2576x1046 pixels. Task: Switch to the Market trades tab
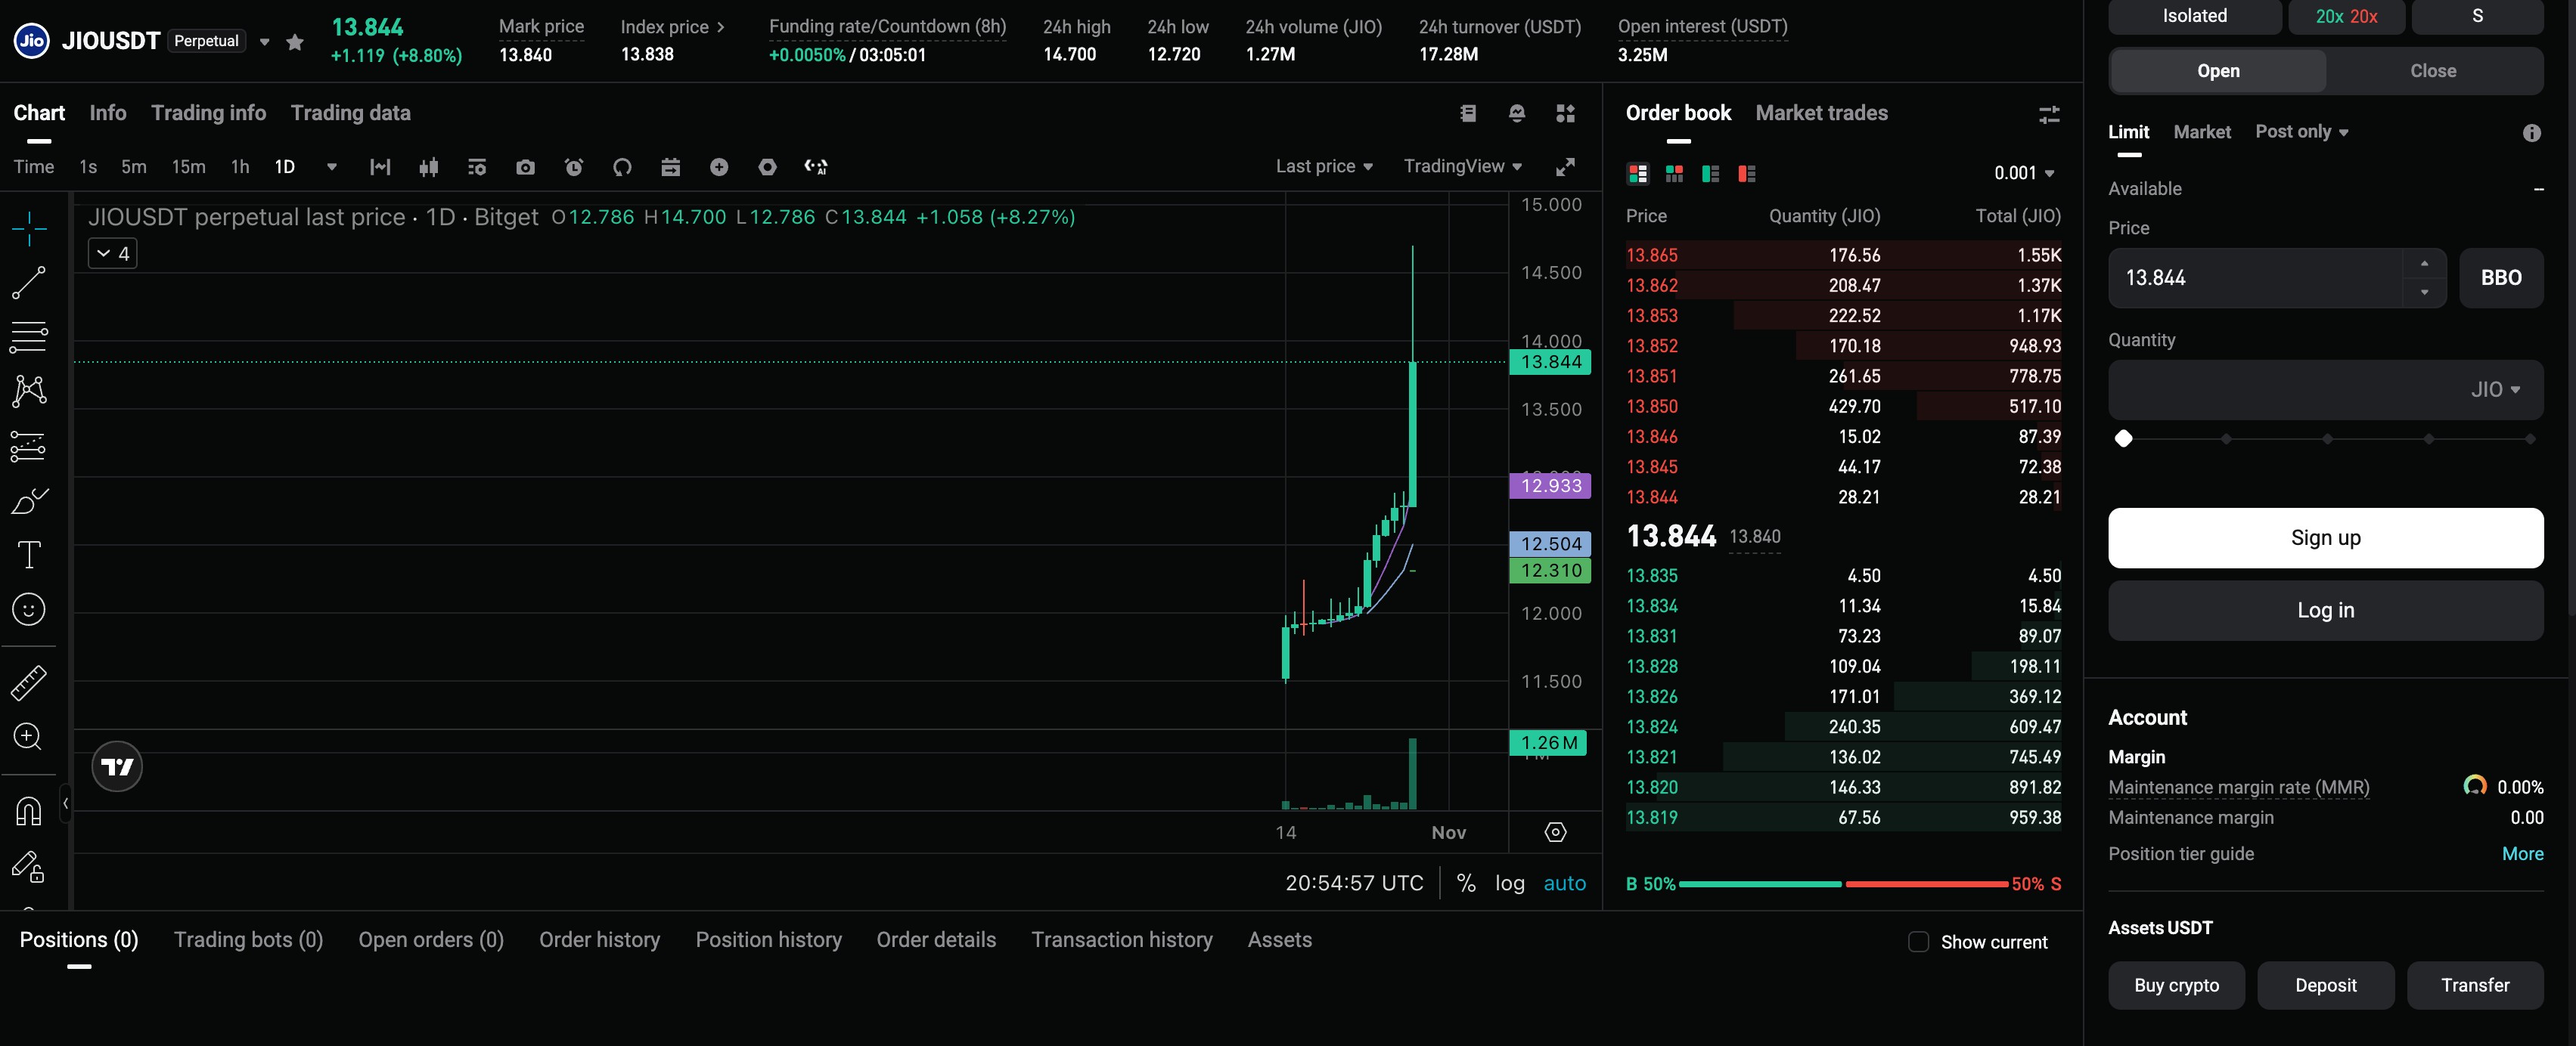pos(1821,113)
